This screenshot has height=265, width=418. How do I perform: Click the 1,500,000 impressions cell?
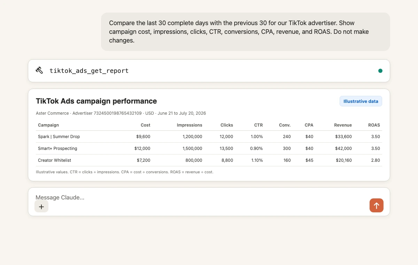coord(192,149)
